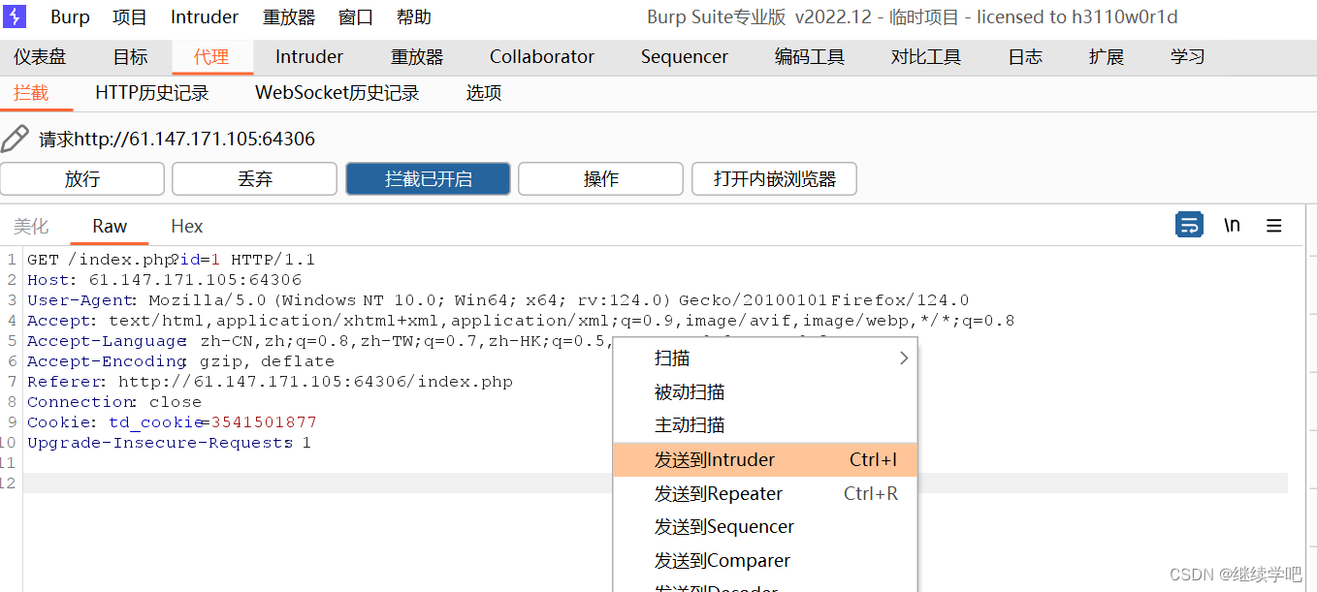Click the Upgrade-Insecure-Requests header line
Screen dimensions: 1317x592
click(169, 443)
